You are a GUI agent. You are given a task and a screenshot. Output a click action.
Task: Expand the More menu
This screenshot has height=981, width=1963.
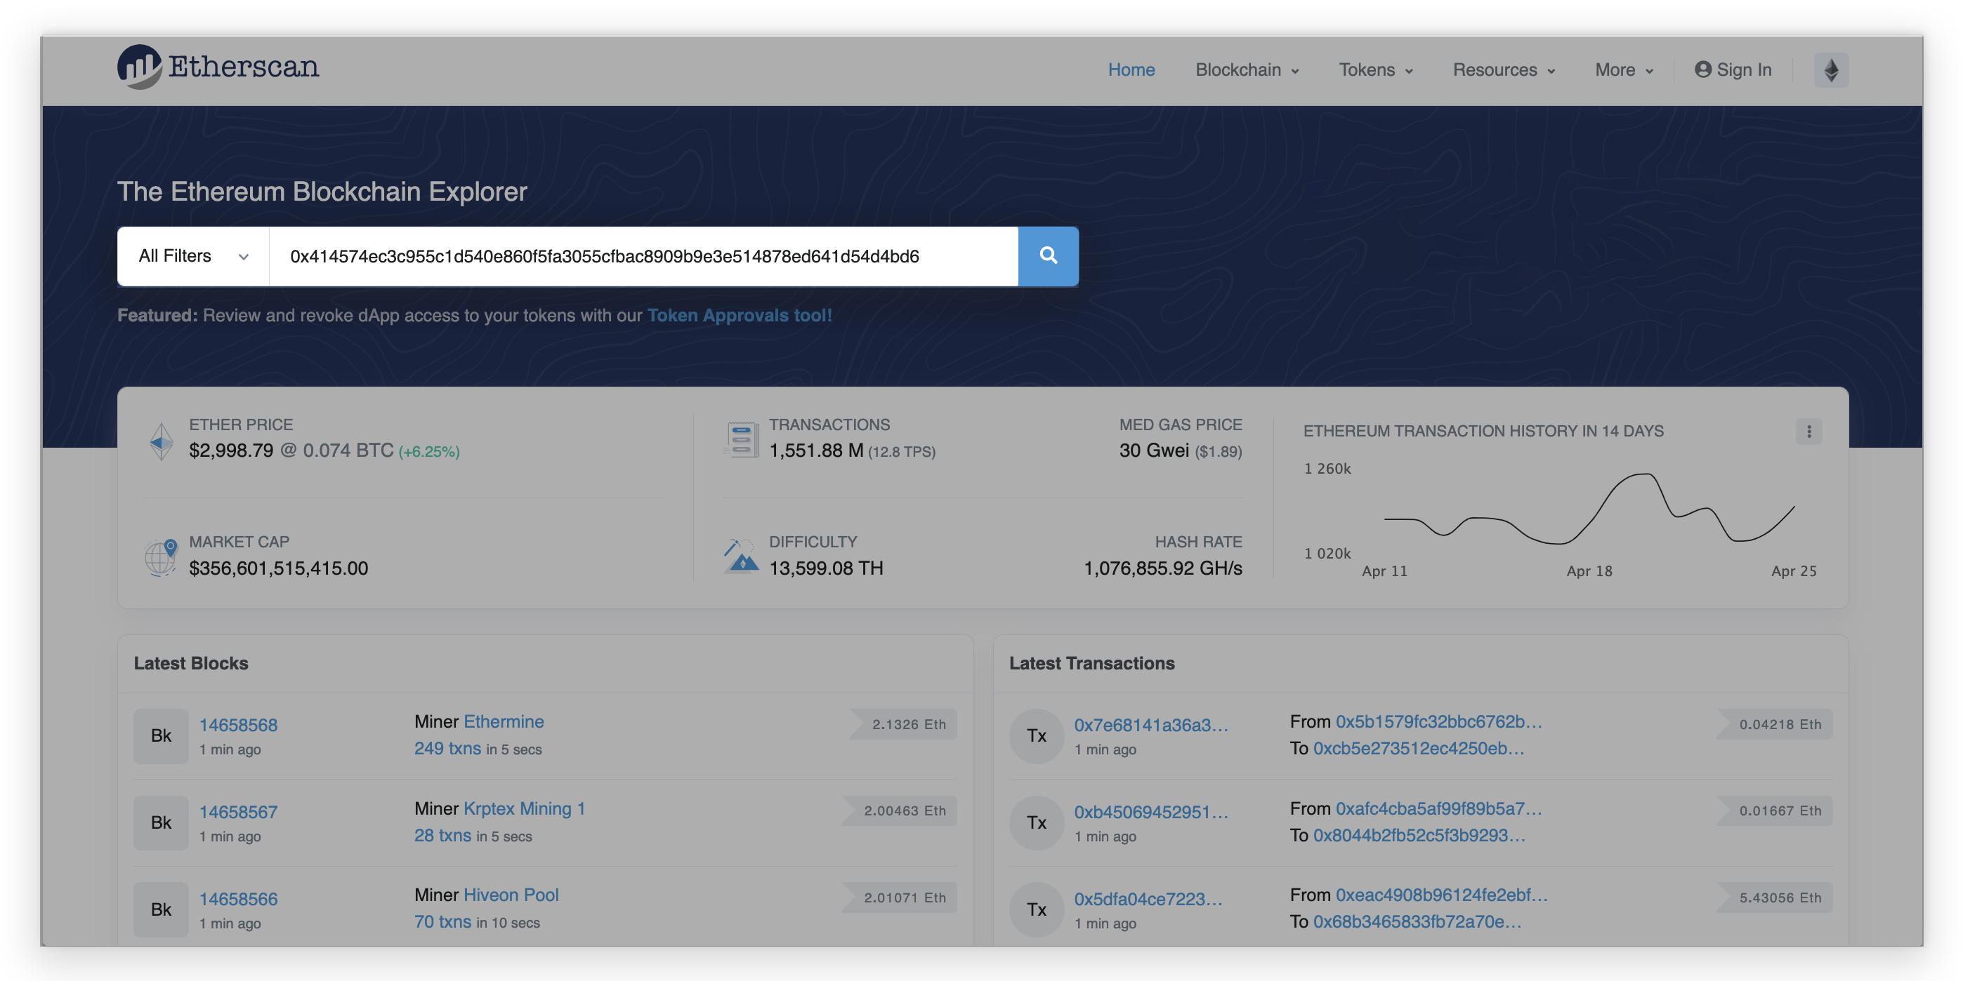point(1624,70)
